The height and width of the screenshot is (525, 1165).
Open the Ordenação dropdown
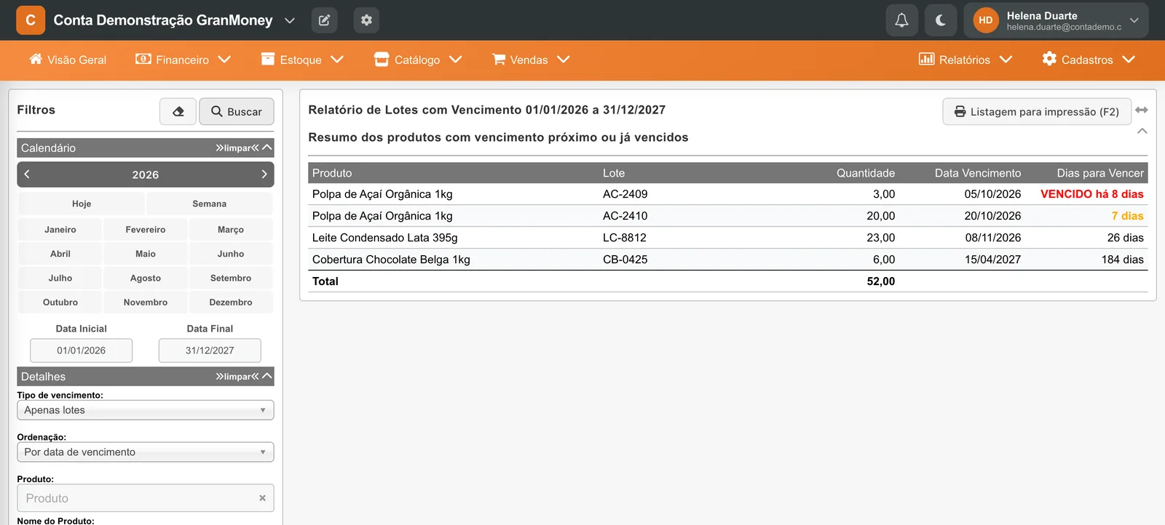pyautogui.click(x=146, y=452)
